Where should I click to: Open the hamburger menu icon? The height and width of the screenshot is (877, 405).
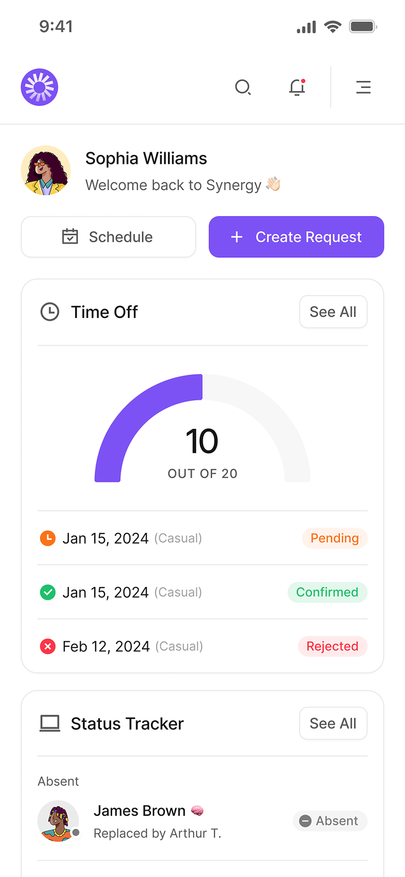coord(363,87)
